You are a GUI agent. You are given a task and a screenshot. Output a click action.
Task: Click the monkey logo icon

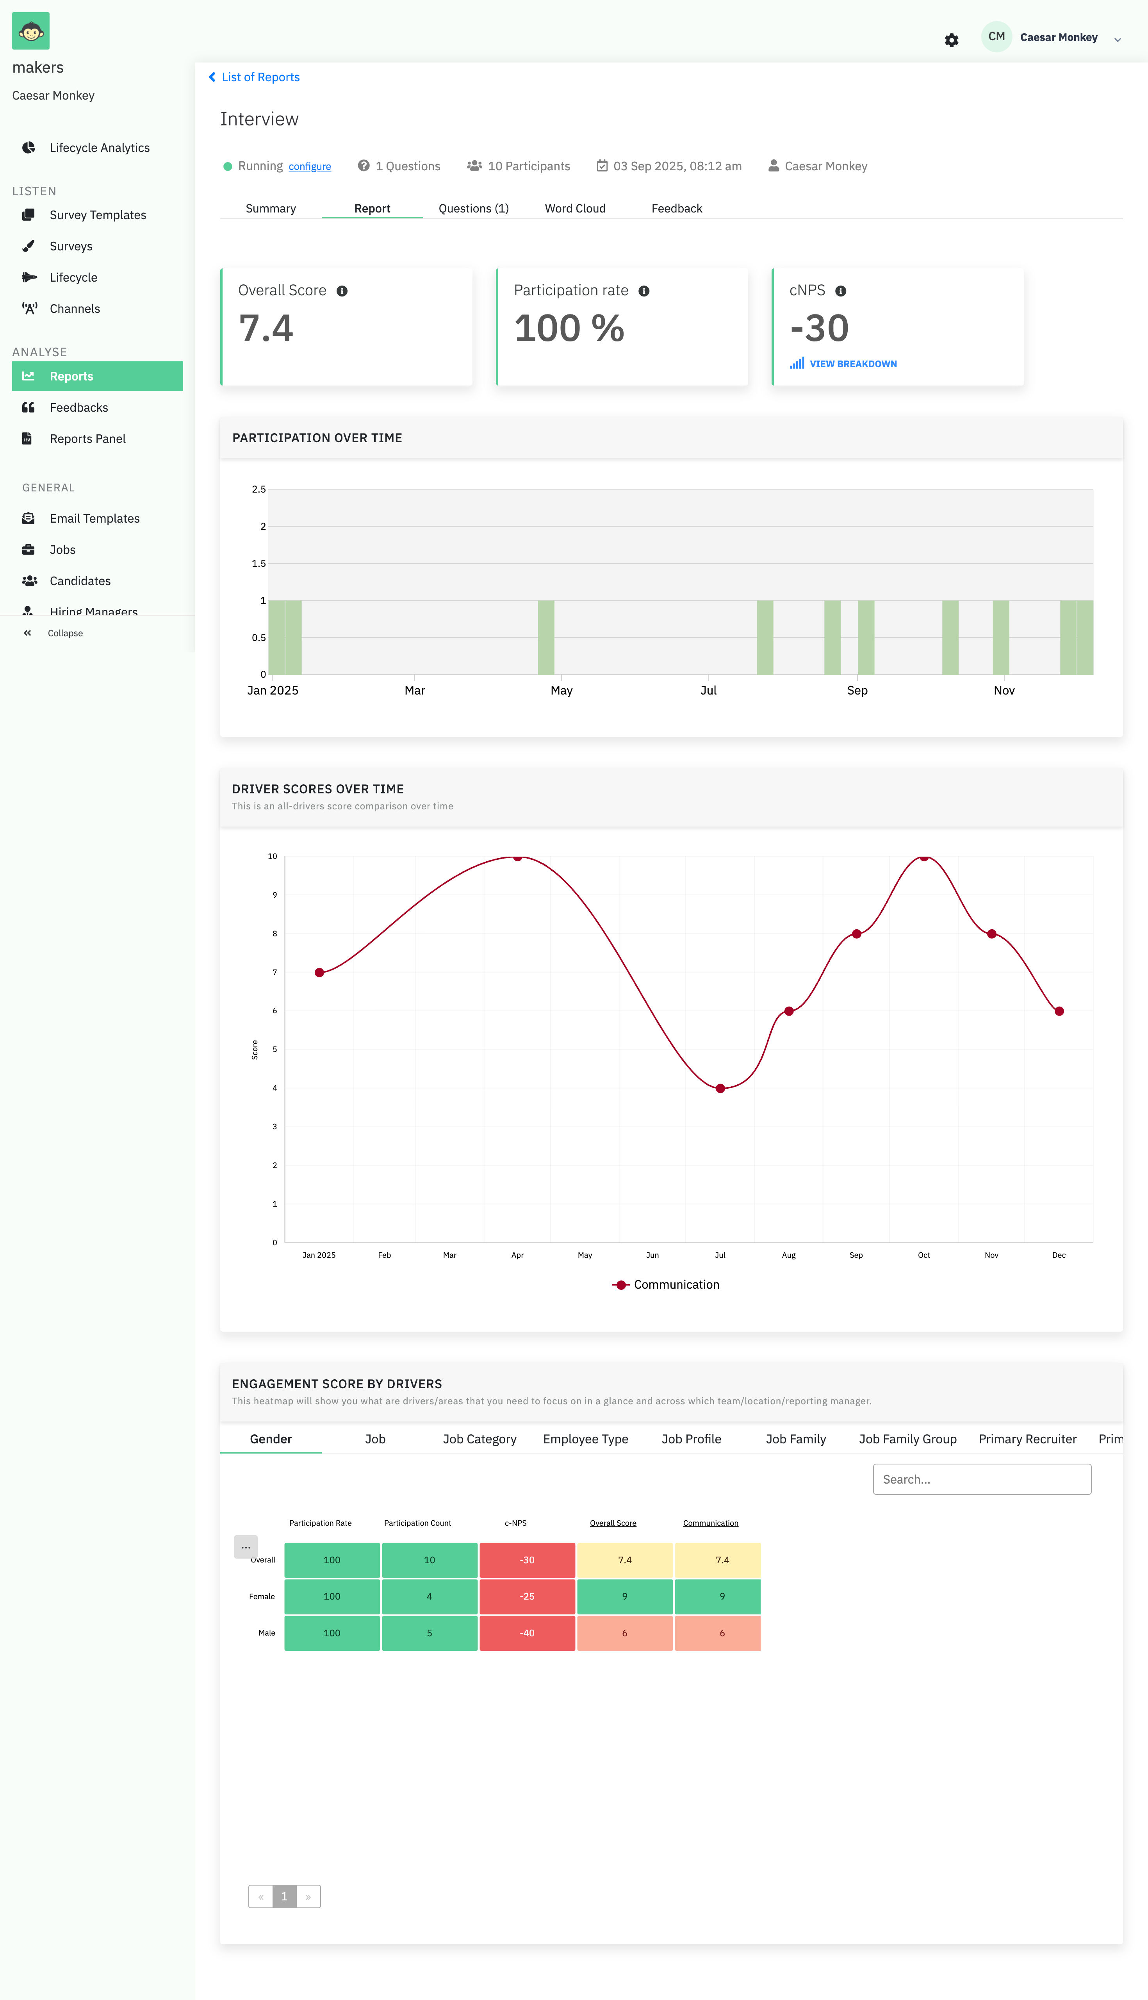[x=31, y=31]
